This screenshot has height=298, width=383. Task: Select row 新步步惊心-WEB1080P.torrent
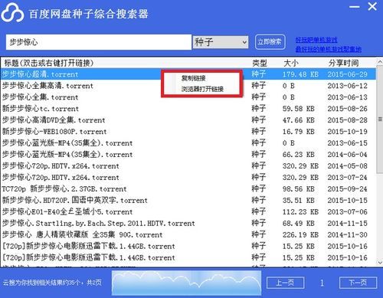pyautogui.click(x=188, y=132)
